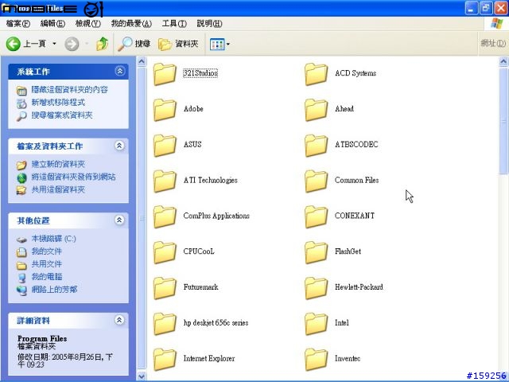Click the Views grid icon
The height and width of the screenshot is (382, 509).
click(x=217, y=45)
